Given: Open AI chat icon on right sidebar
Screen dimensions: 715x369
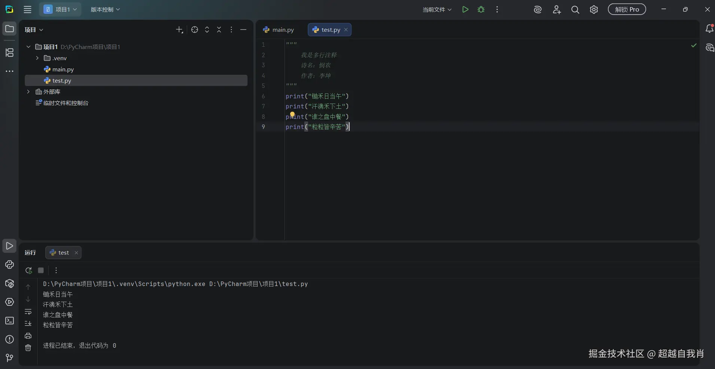Looking at the screenshot, I should coord(709,47).
